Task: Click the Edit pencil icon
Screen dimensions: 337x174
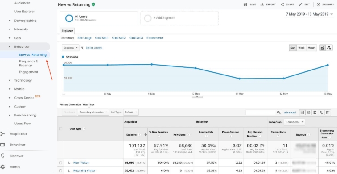Action: (x=300, y=4)
